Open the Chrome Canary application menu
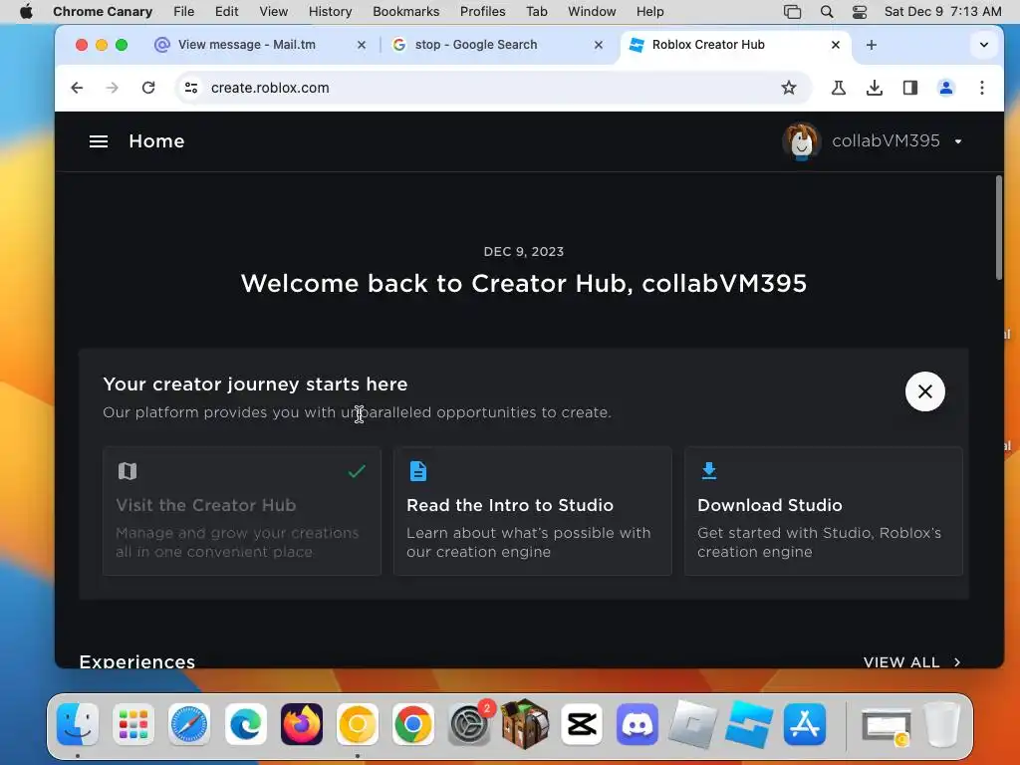Viewport: 1020px width, 765px height. (103, 11)
